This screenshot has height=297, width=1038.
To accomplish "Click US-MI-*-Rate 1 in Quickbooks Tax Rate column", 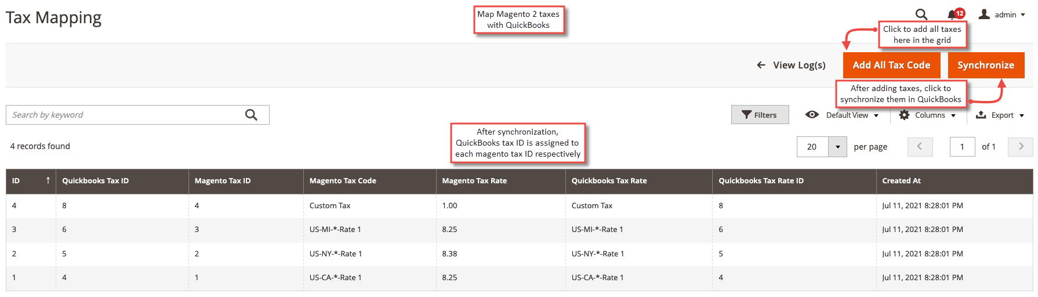I will click(597, 230).
